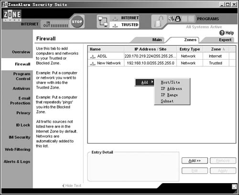This screenshot has height=195, width=239.
Task: Click the 192.168.10.0/255.255.255.0 address cell
Action: click(151, 63)
